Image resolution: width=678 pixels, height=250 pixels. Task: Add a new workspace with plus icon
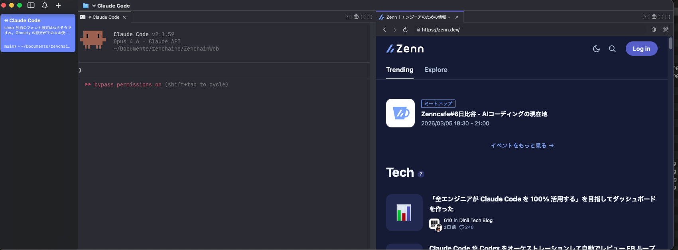pyautogui.click(x=58, y=5)
